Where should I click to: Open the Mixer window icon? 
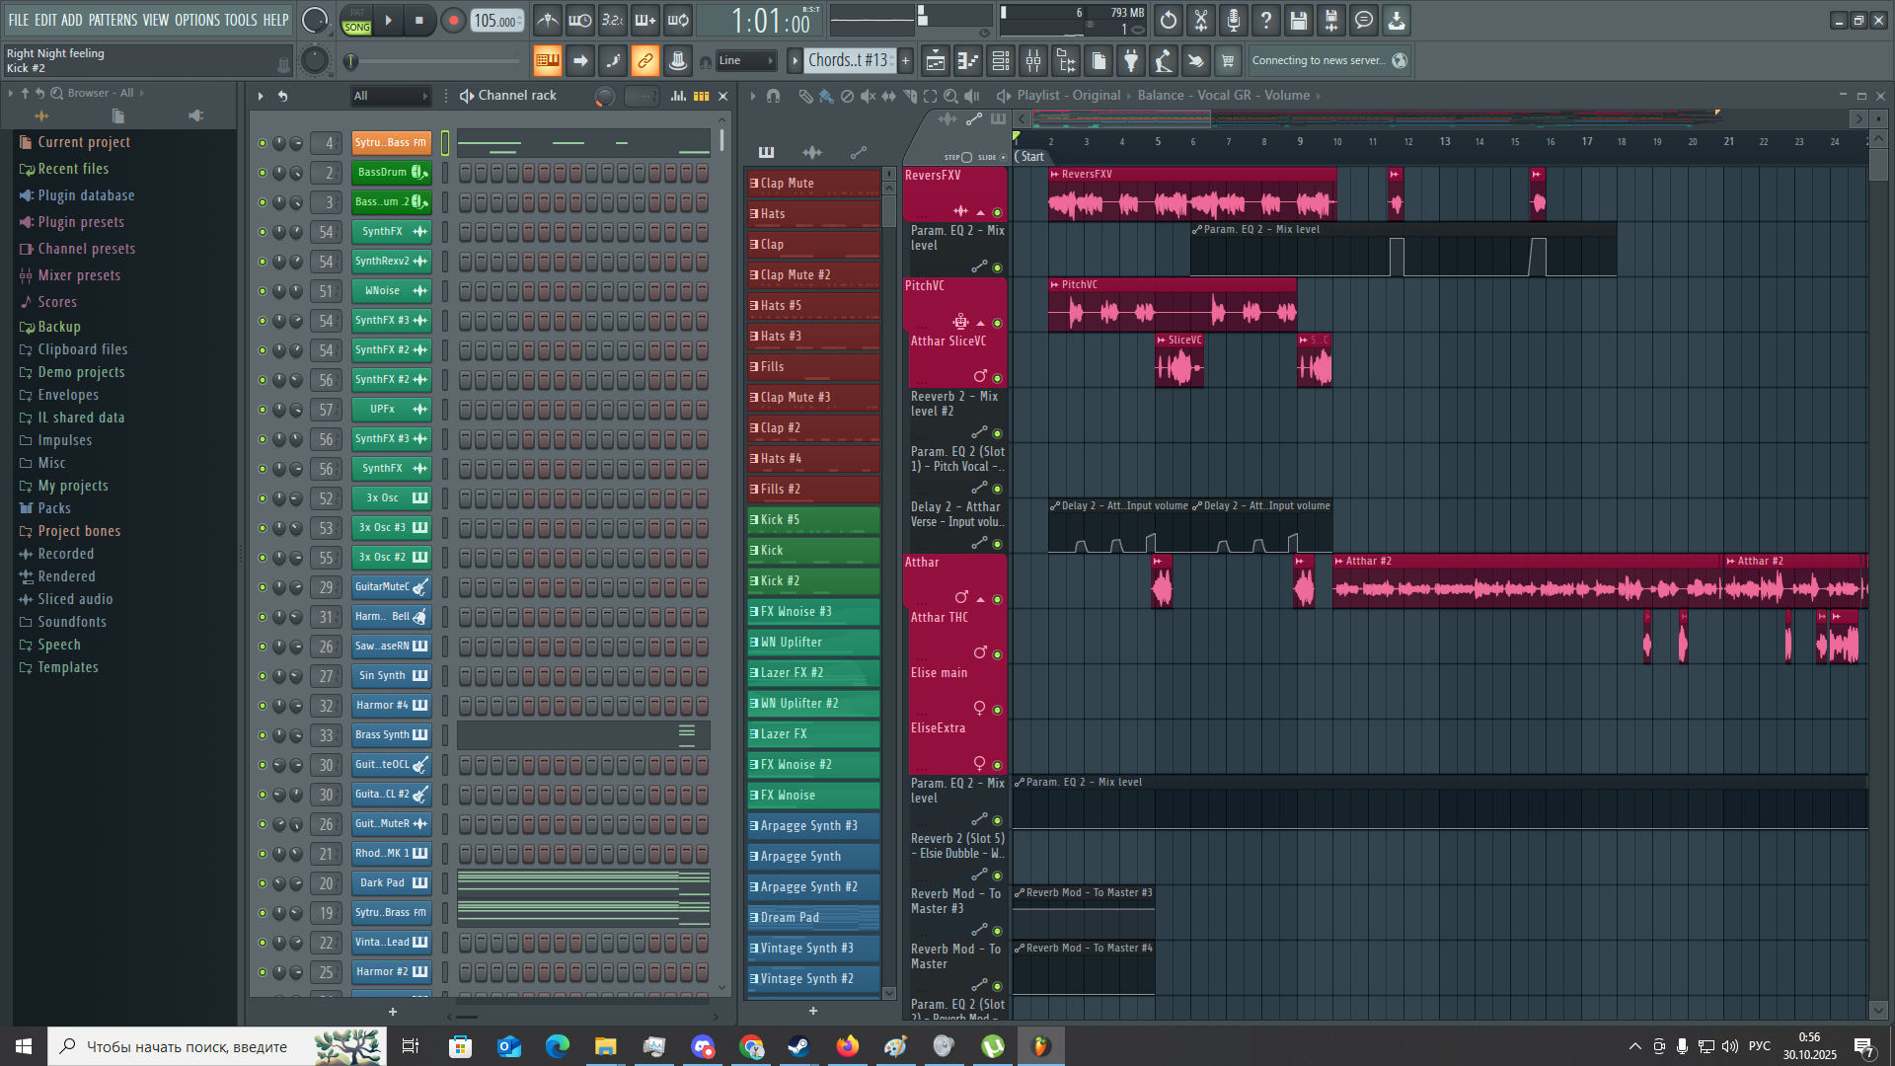click(1033, 61)
